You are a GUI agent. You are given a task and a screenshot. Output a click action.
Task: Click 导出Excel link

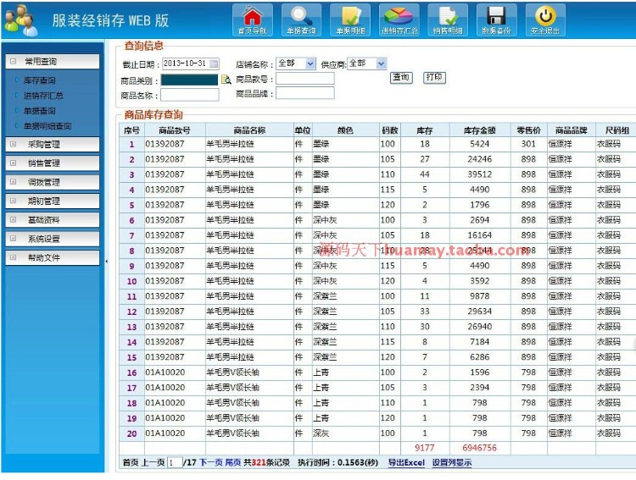(x=406, y=462)
